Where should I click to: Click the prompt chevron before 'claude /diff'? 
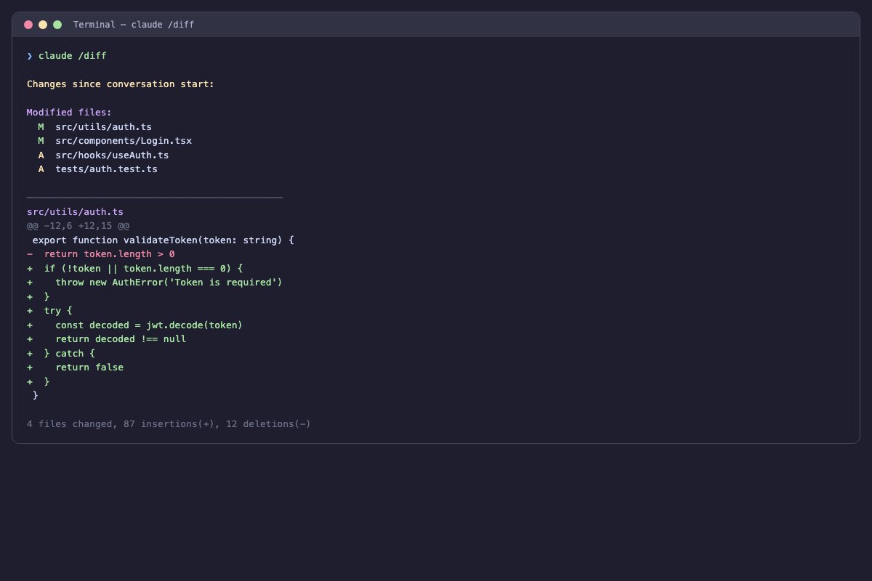click(30, 55)
